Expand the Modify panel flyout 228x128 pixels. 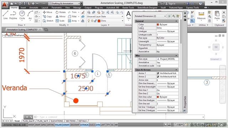click(64, 25)
